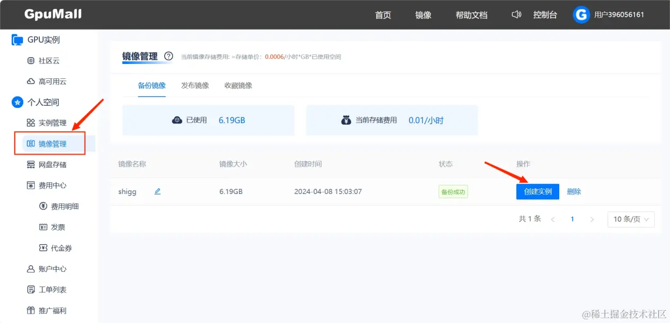Click the 个人空间 star icon
The image size is (670, 323).
coord(17,102)
